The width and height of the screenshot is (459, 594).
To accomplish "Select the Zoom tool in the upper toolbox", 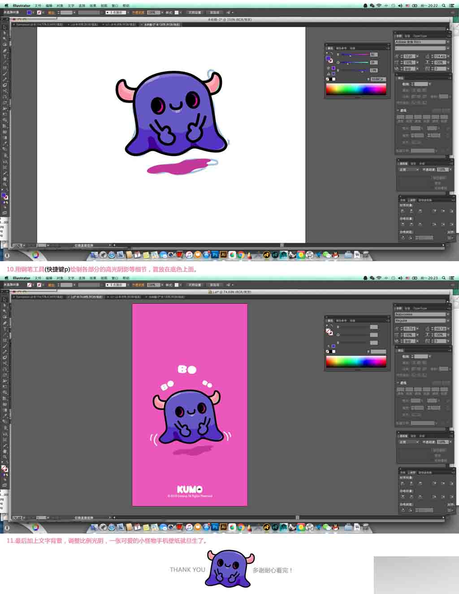I will pos(5,185).
